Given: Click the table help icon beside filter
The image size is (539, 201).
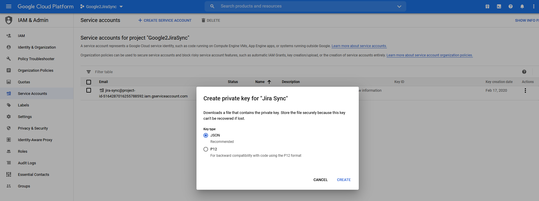Looking at the screenshot, I should [524, 72].
